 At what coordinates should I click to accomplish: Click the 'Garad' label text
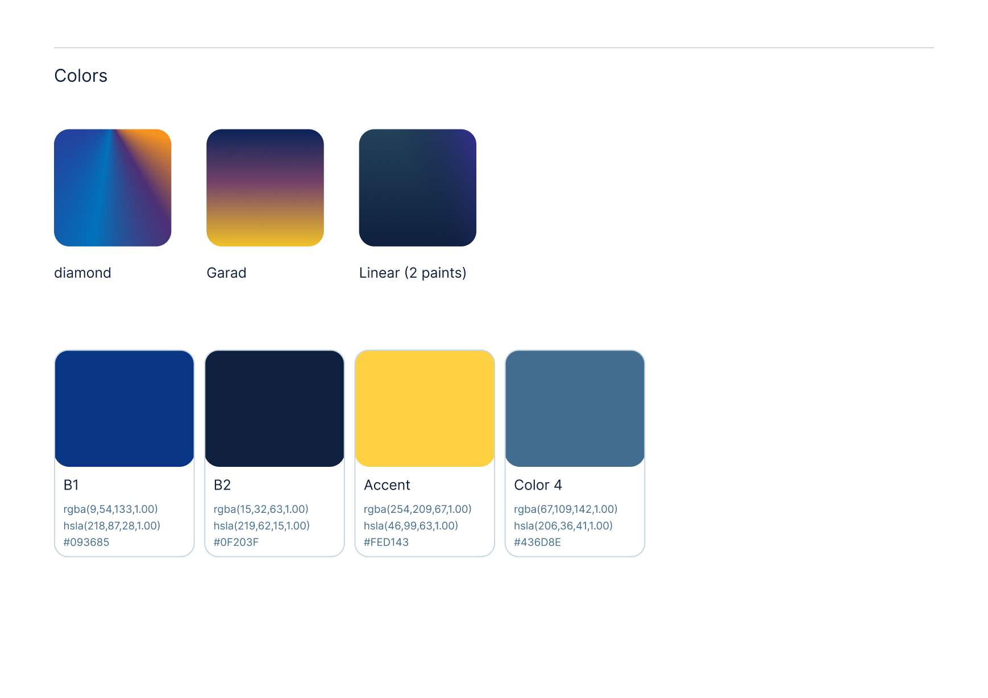click(x=226, y=273)
